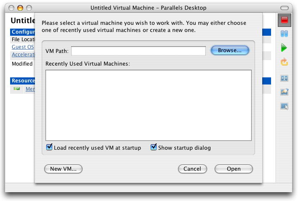Click the toolbar toggle pill in title bar
This screenshot has width=298, height=201.
284,8
